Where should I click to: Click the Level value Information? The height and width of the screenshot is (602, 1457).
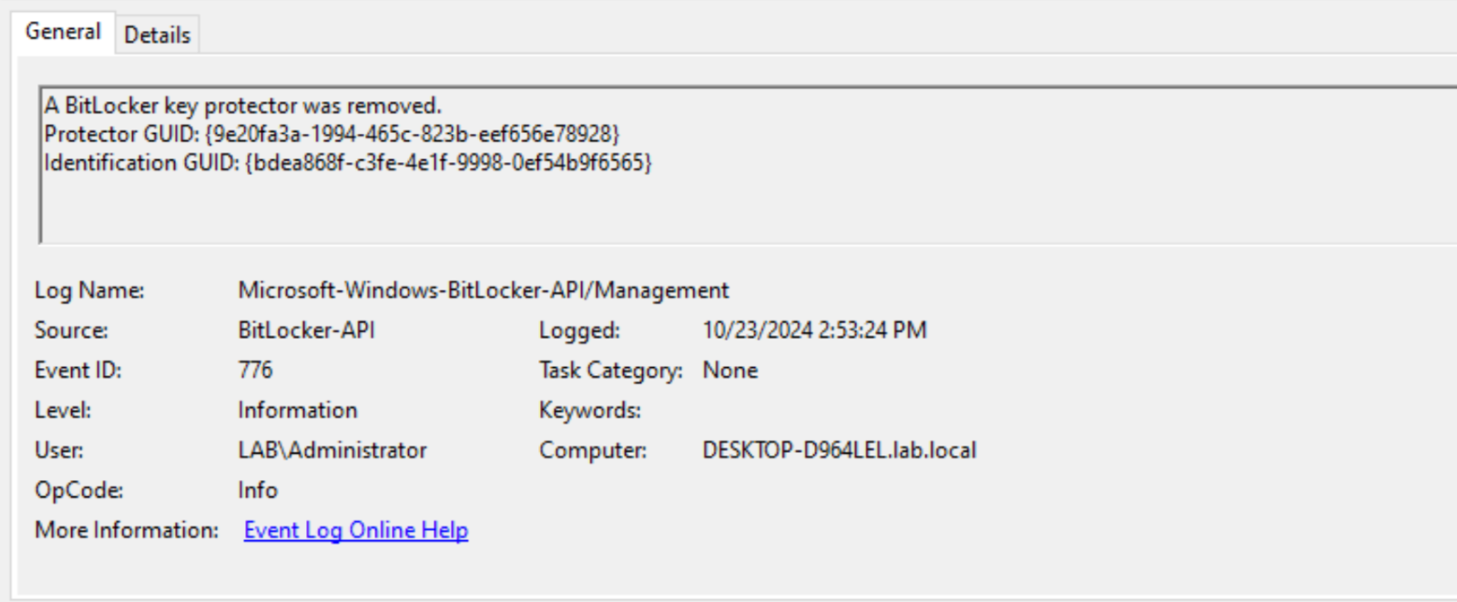297,411
